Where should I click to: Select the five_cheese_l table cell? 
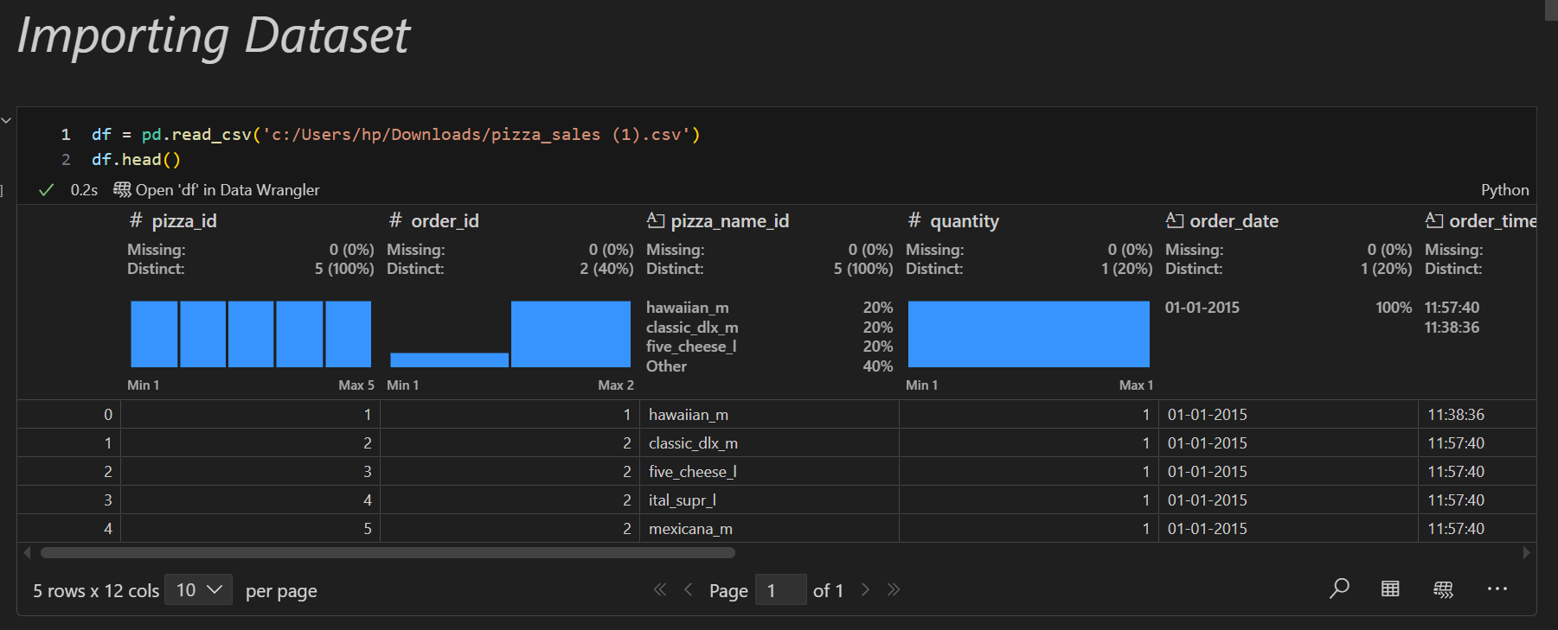coord(769,472)
